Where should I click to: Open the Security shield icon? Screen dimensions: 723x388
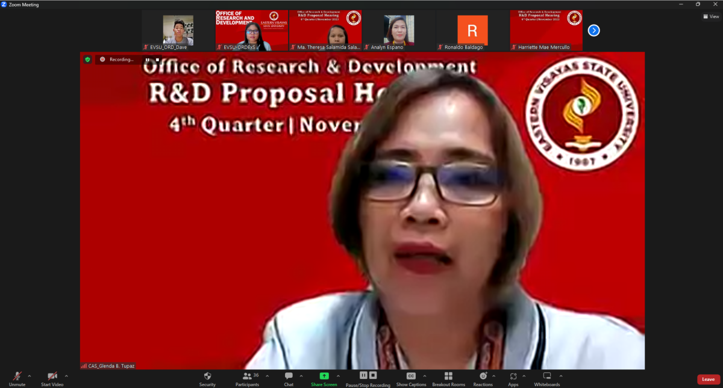[x=207, y=376]
